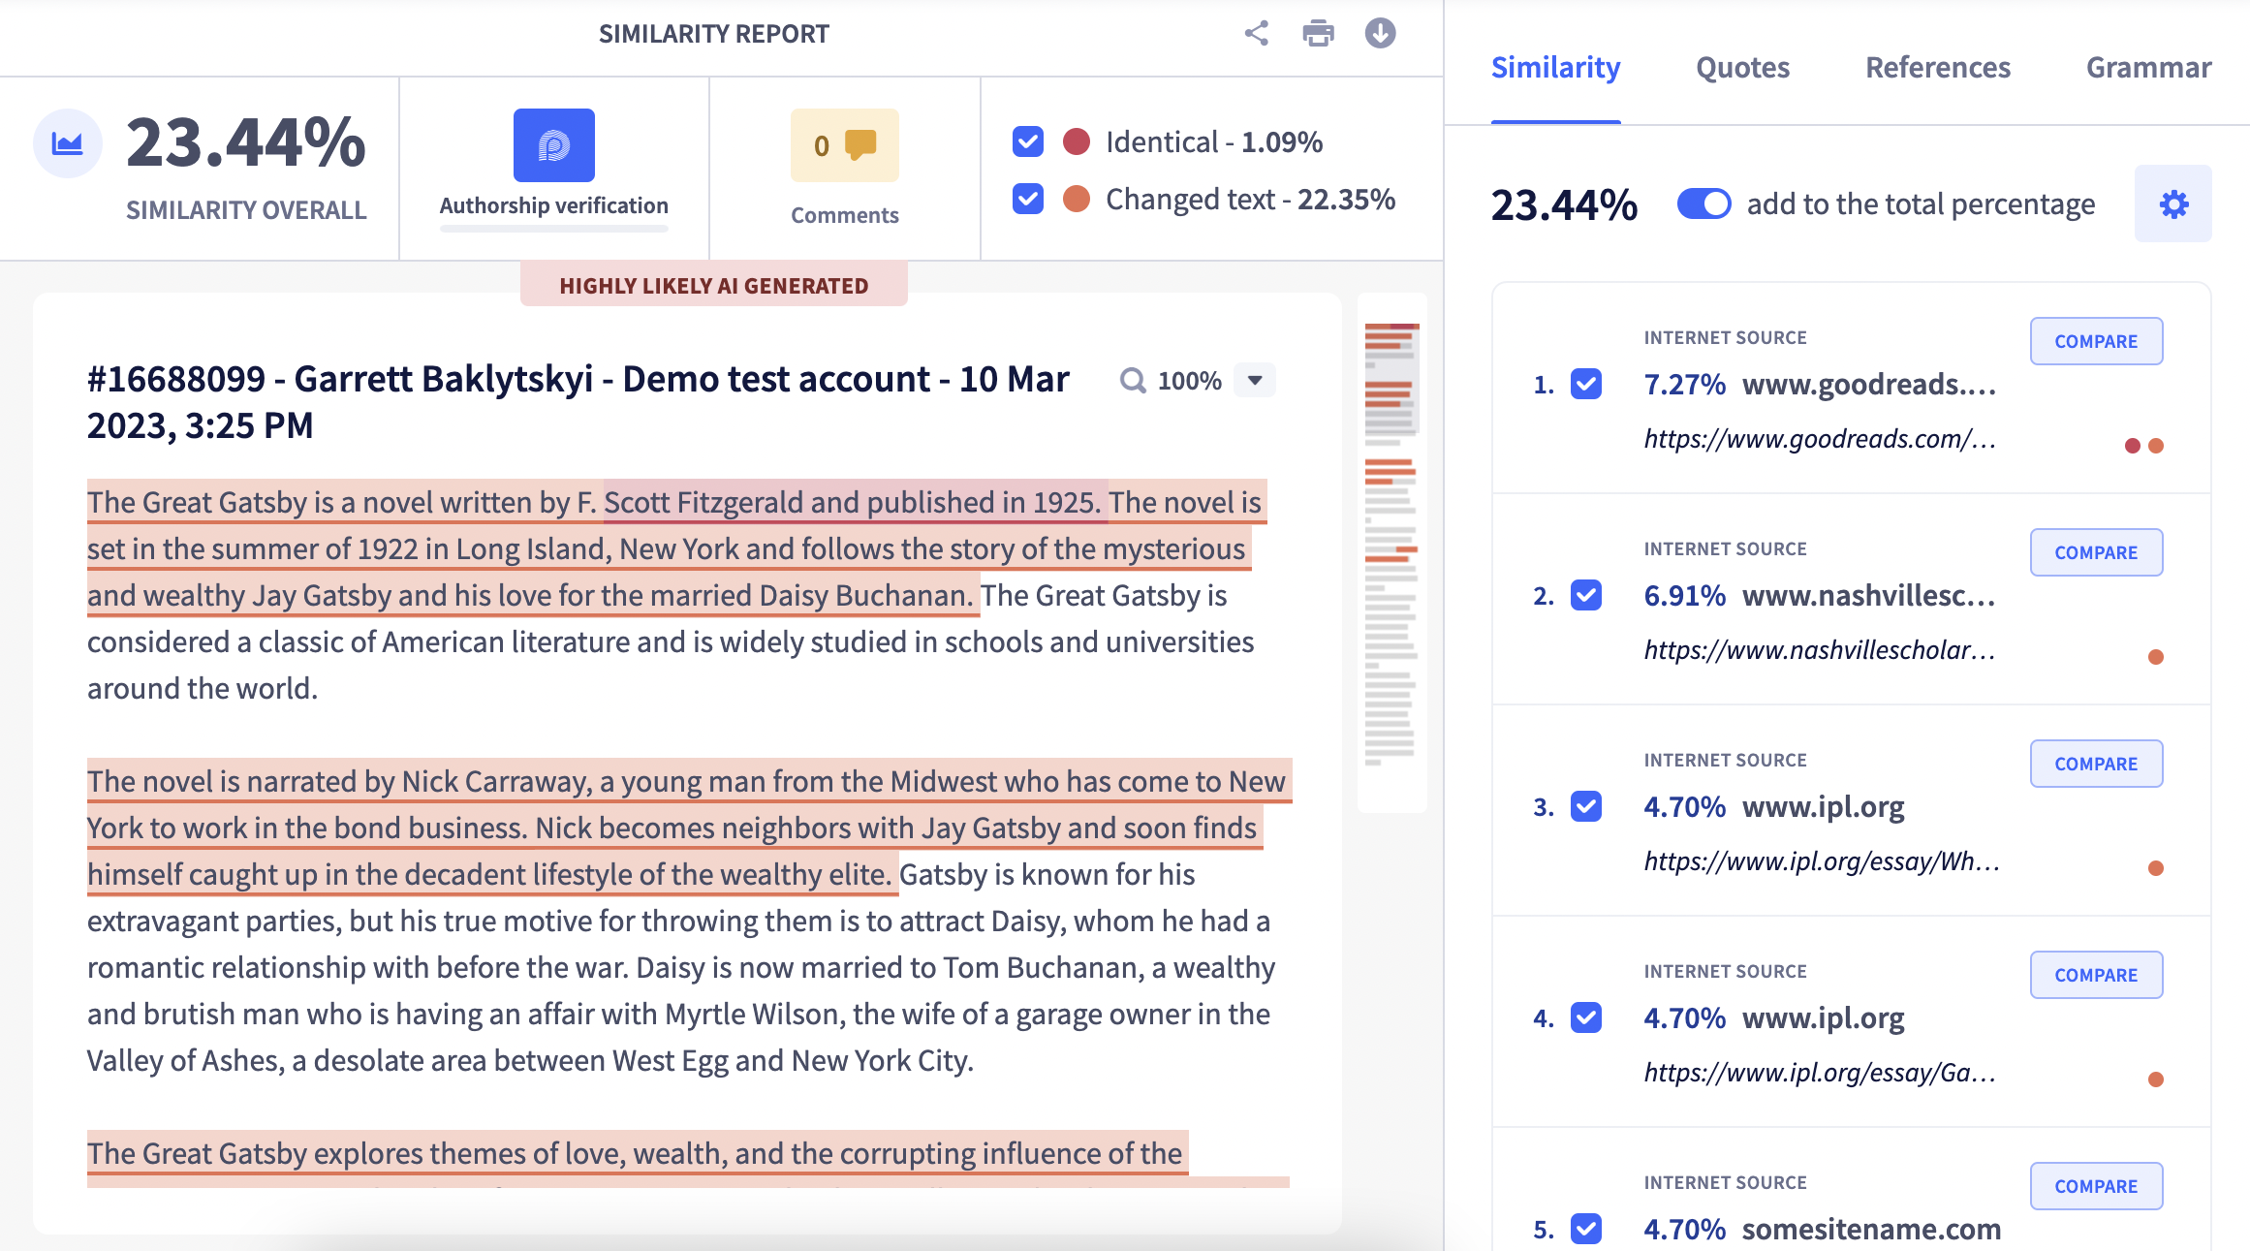Viewport: 2250px width, 1251px height.
Task: Click the document zoom magnifier icon
Action: [1132, 380]
